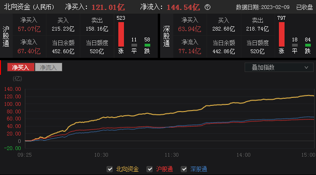Click the gray 平 indicator in 深股通
This screenshot has width=316, height=175.
point(295,45)
